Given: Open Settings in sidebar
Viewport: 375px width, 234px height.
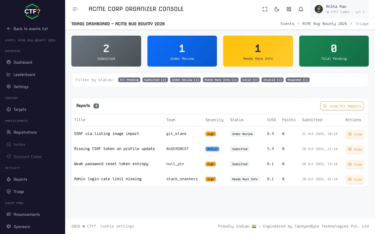Looking at the screenshot, I should [x=17, y=87].
